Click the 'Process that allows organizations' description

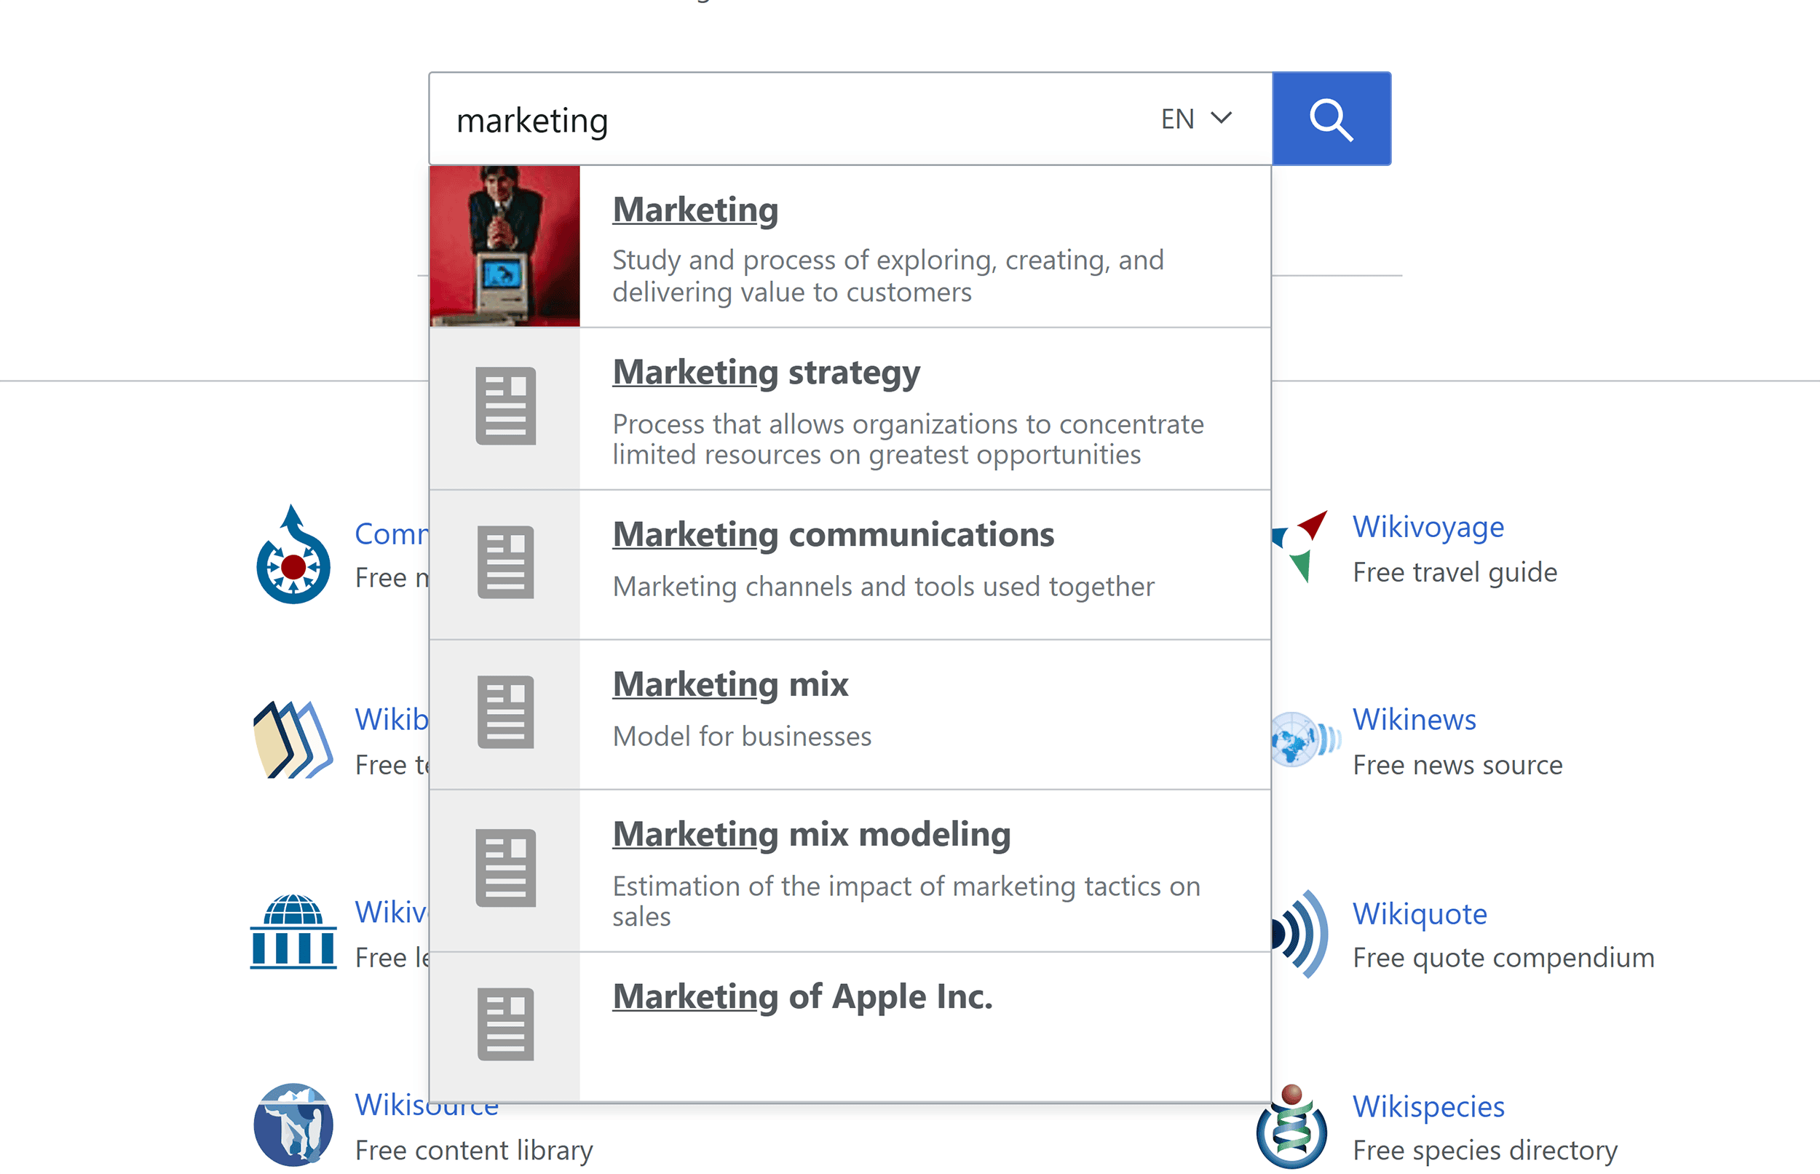pos(908,439)
